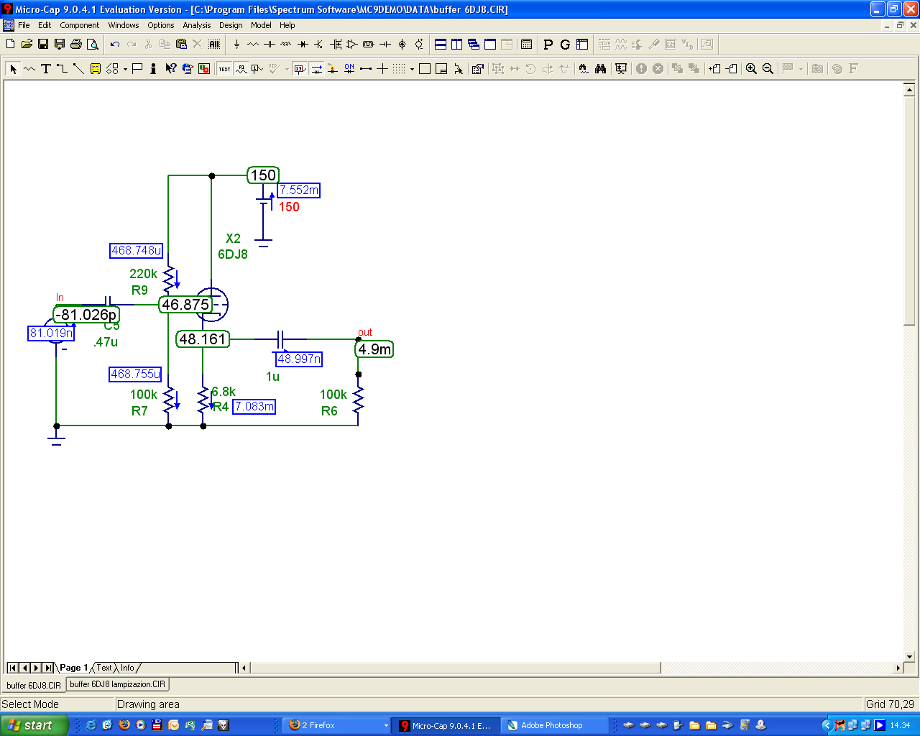The image size is (920, 736).
Task: Click the Windows start button
Action: [34, 725]
